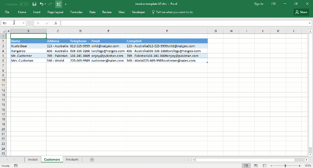This screenshot has width=313, height=168.
Task: Click the Select All corner triangle
Action: pos(4,31)
